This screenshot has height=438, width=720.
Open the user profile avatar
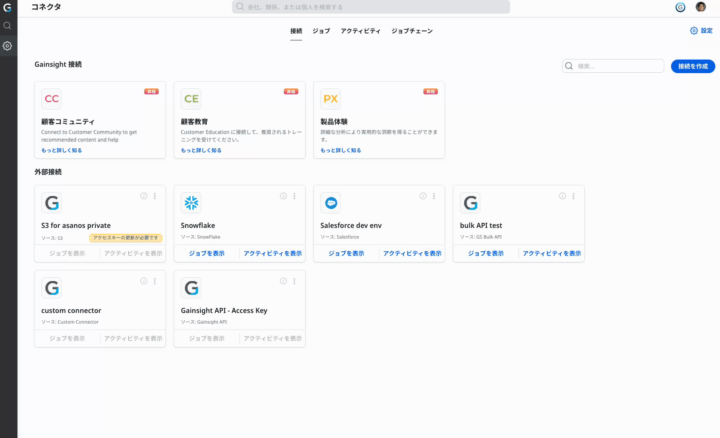point(701,7)
